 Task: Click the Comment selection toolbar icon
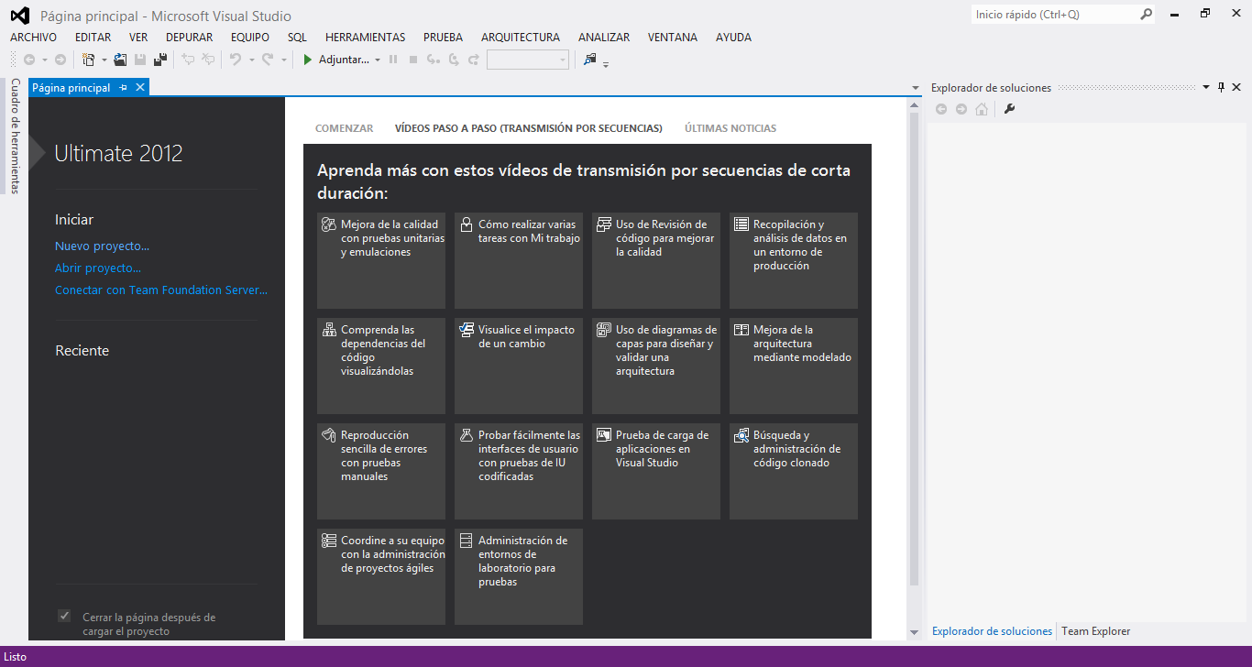[188, 60]
